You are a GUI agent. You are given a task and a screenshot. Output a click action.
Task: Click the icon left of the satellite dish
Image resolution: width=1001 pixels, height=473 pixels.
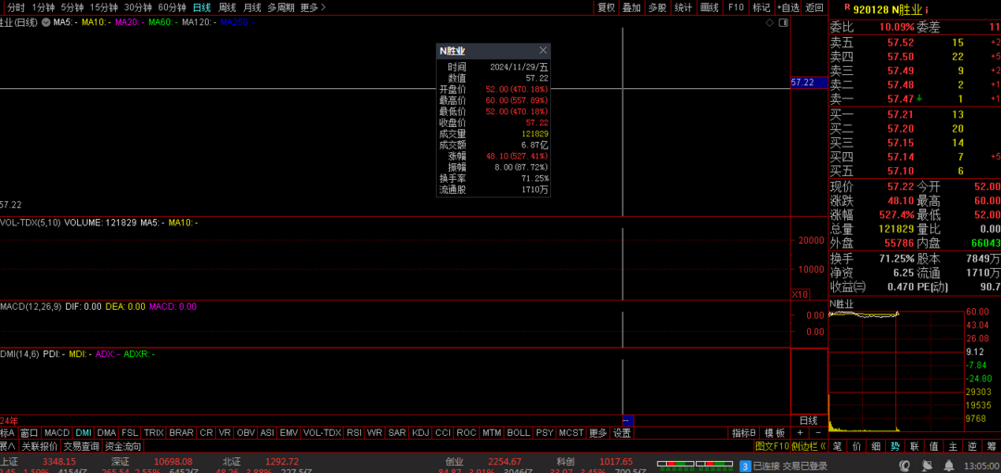905,466
